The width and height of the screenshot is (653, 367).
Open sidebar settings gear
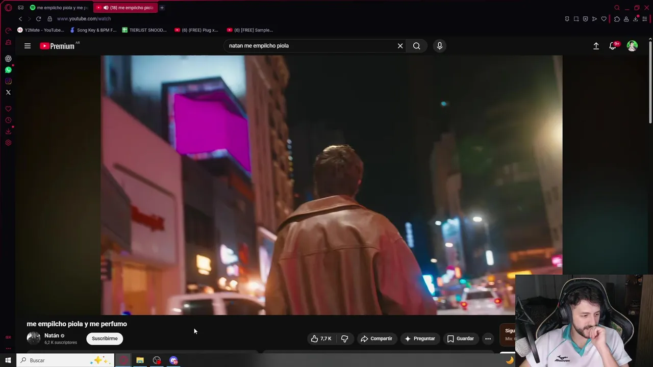(8, 143)
